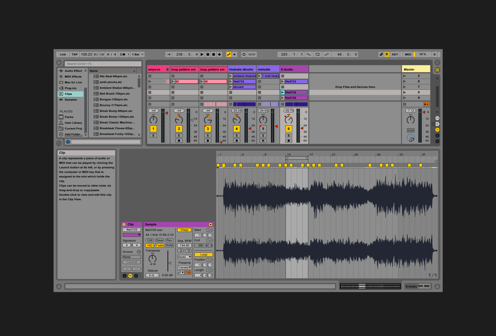496x336 pixels.
Task: Toggle the Follow arrow button
Action: [x=169, y=55]
